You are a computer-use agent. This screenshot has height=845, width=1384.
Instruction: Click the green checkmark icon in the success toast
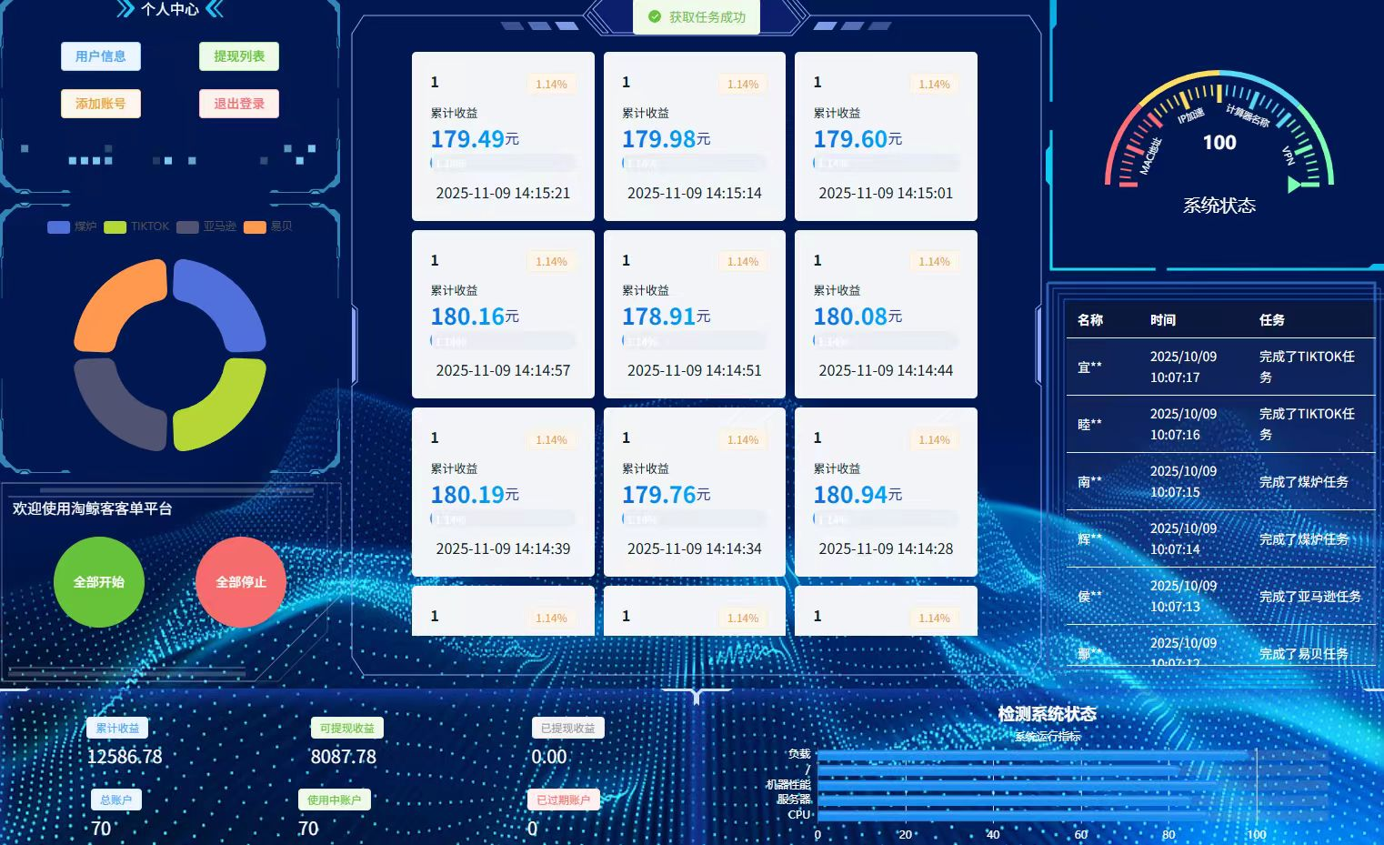[x=655, y=17]
